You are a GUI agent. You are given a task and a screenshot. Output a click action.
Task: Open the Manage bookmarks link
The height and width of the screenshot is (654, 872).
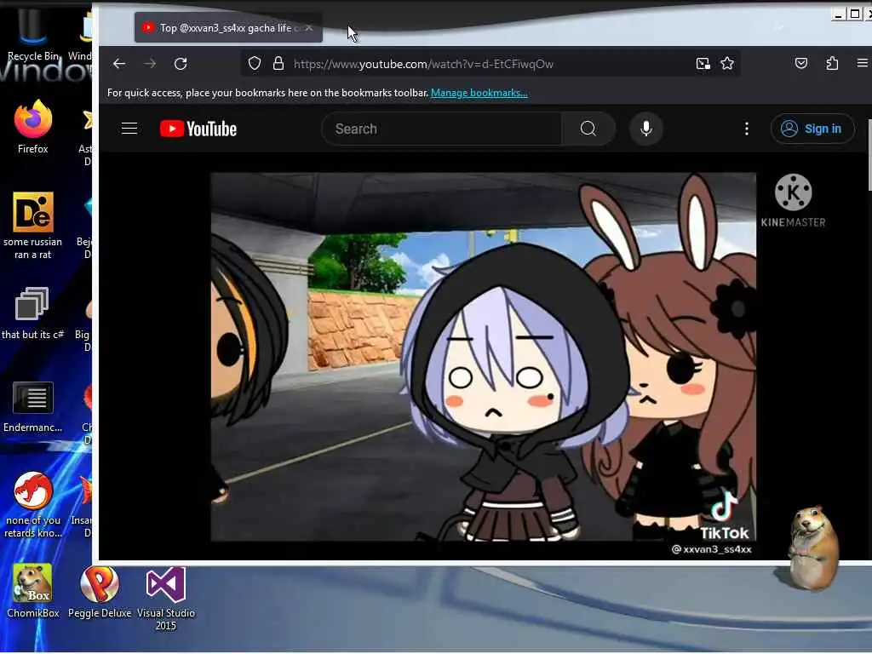coord(479,93)
